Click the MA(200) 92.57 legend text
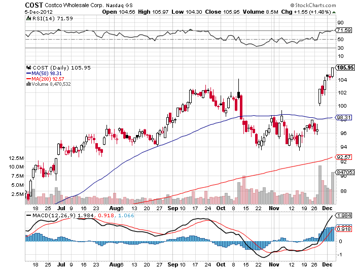Image resolution: width=355 pixels, height=269 pixels. (48, 79)
